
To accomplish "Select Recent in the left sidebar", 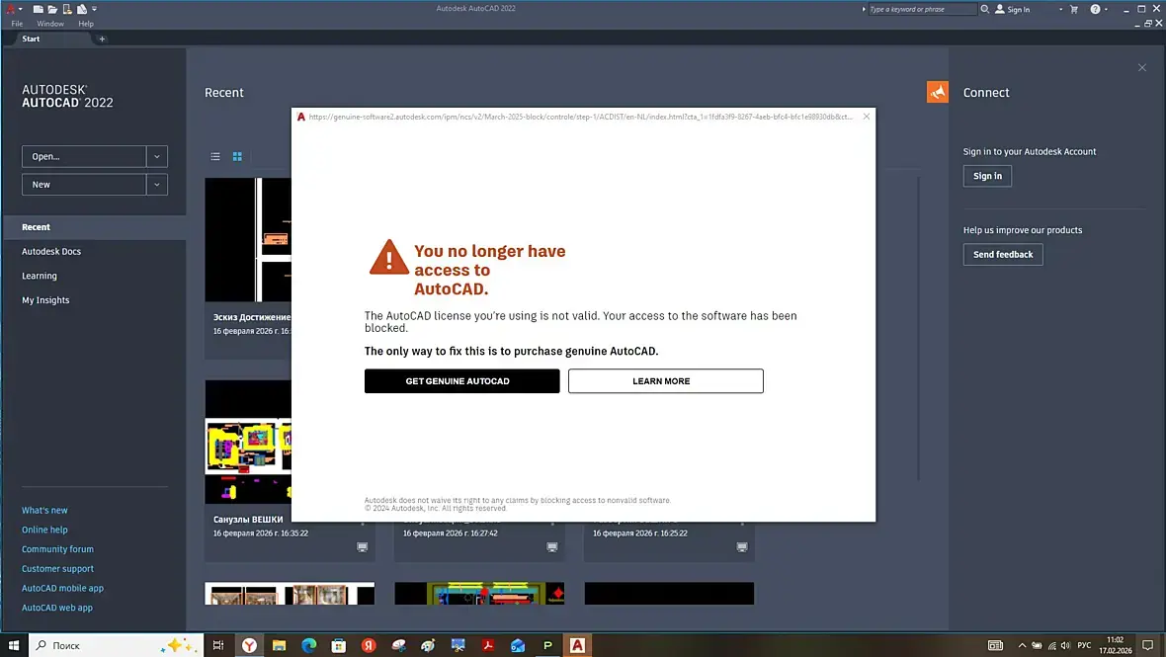I will tap(94, 227).
